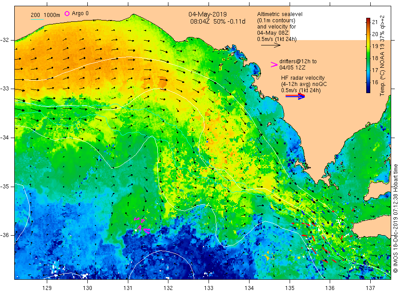Viewport: 401px width, 294px height.
Task: Click the 132 longitude axis label
Action: (168, 288)
